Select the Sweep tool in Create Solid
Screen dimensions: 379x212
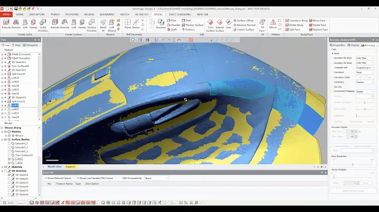click(33, 24)
